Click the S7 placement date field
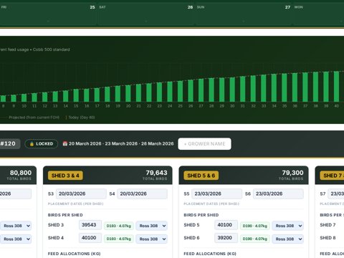 336,193
